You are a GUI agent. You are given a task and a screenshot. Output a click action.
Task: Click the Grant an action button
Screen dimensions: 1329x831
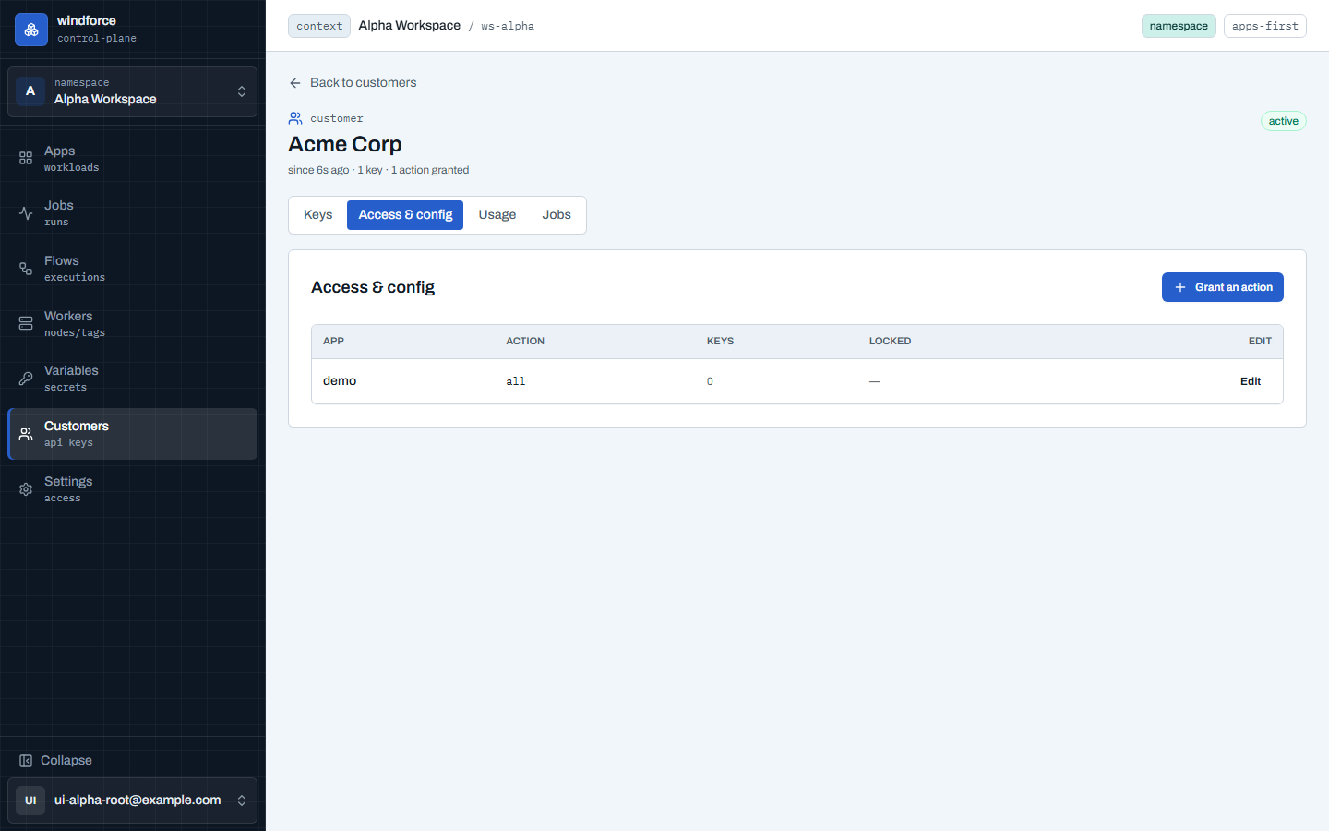1222,287
